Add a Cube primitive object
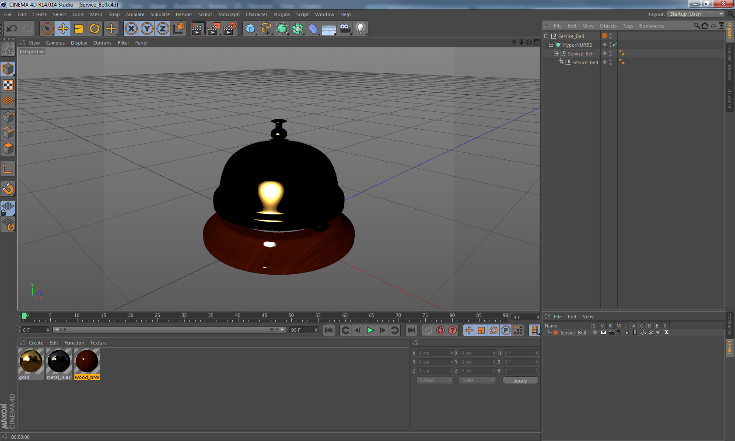The image size is (735, 441). (x=250, y=29)
